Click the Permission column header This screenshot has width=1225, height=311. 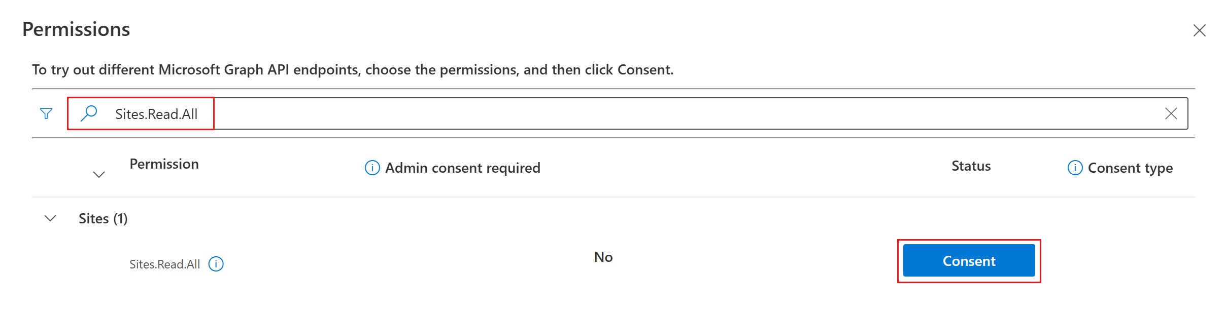(164, 164)
